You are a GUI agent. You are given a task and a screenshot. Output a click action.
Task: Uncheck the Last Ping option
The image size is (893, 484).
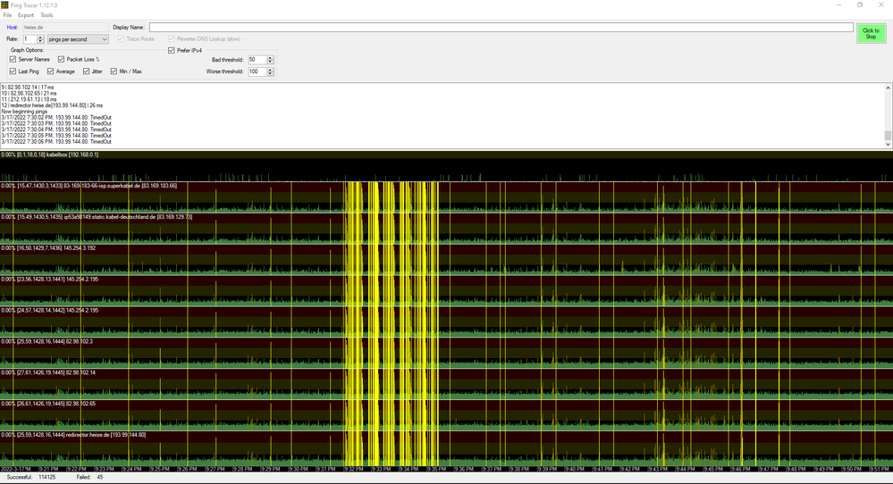tap(24, 71)
